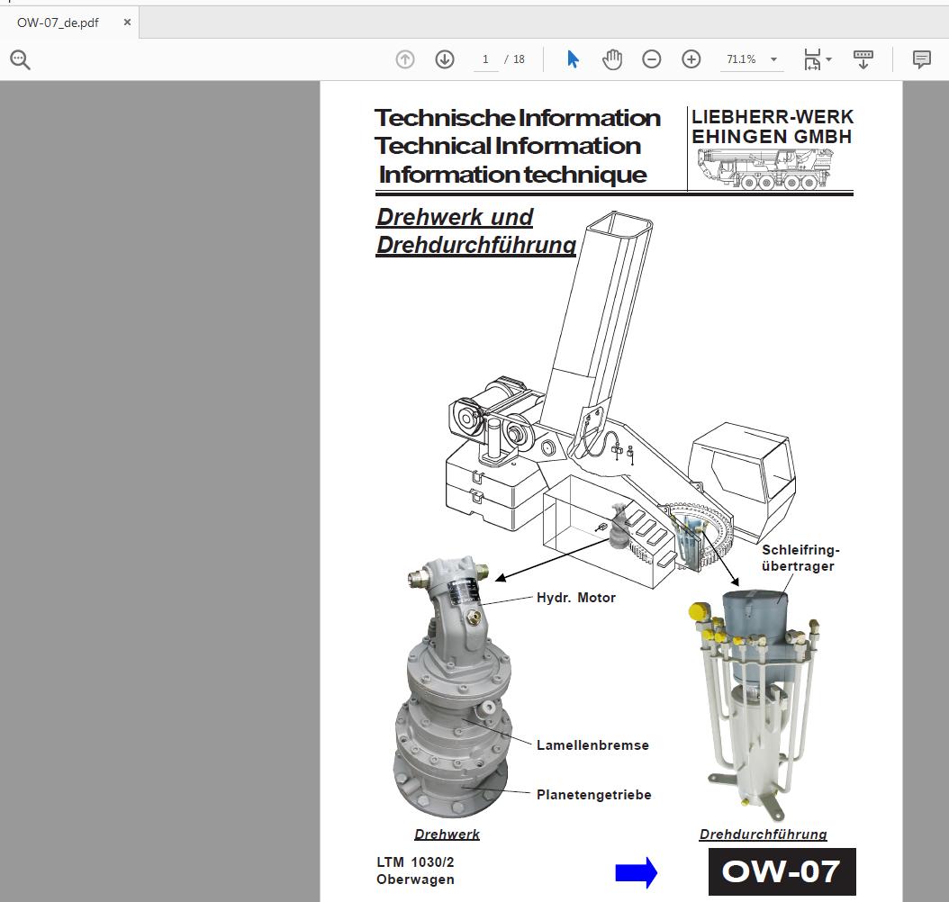The image size is (949, 902).
Task: Click the page number input field
Action: pyautogui.click(x=485, y=59)
